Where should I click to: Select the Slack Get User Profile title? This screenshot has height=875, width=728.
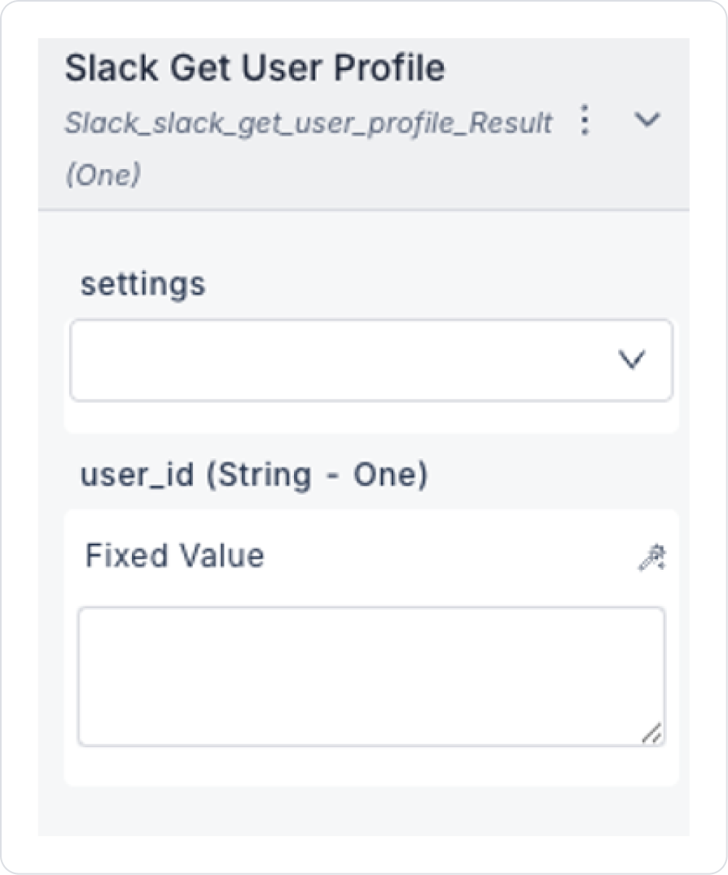255,68
